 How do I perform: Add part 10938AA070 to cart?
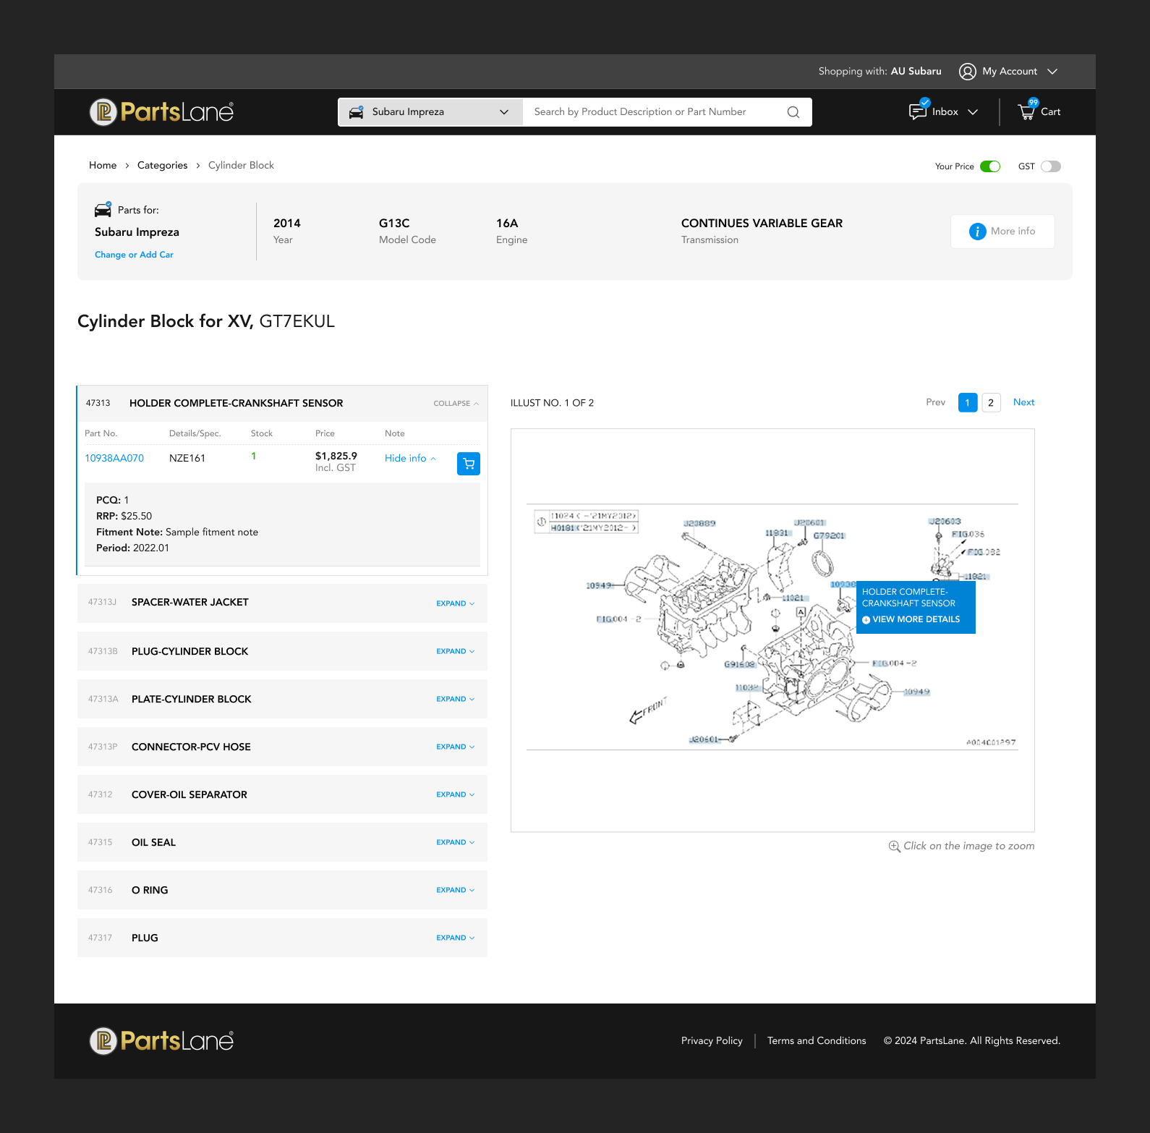pyautogui.click(x=469, y=464)
